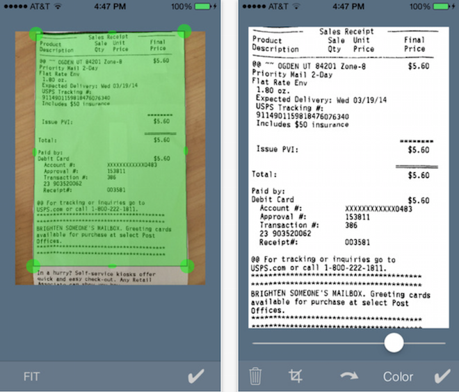Viewport: 459px width, 392px height.
Task: Confirm crop with left screen checkmark
Action: 196,376
